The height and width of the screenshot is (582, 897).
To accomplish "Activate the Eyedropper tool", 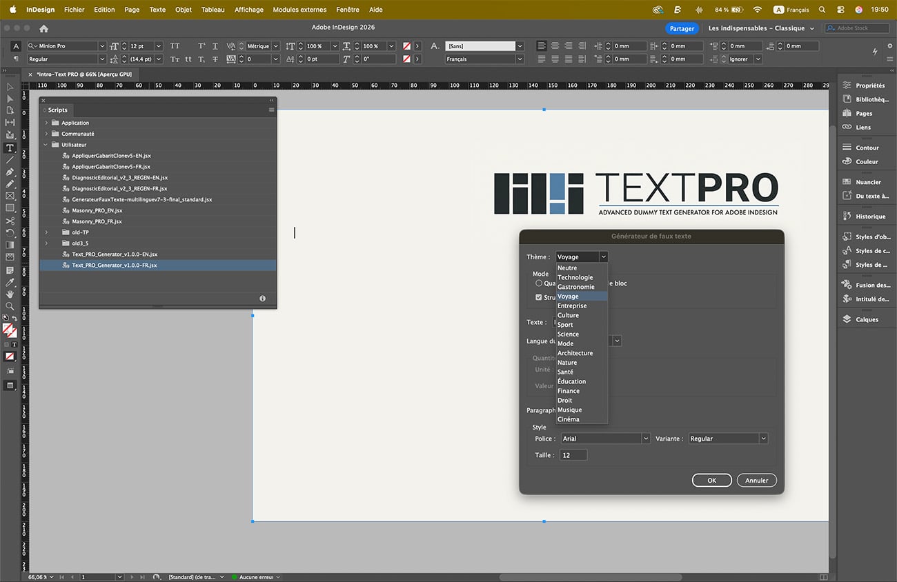I will coord(10,282).
